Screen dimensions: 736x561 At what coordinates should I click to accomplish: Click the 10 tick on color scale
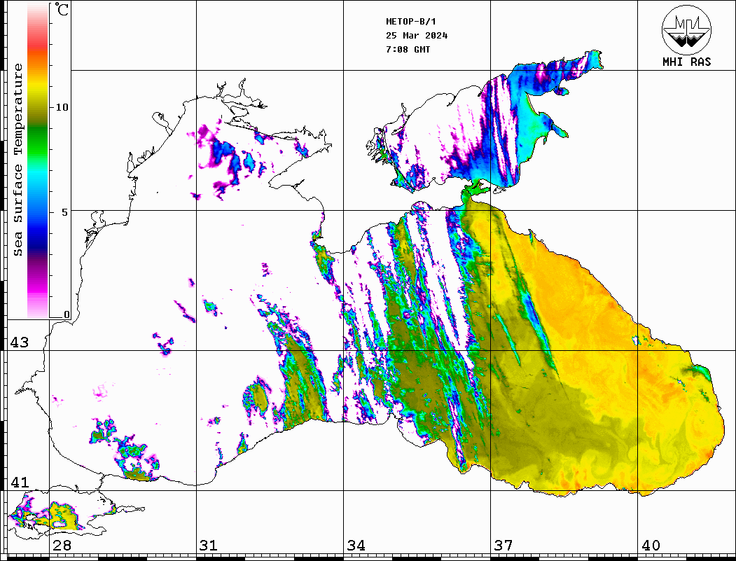click(62, 107)
